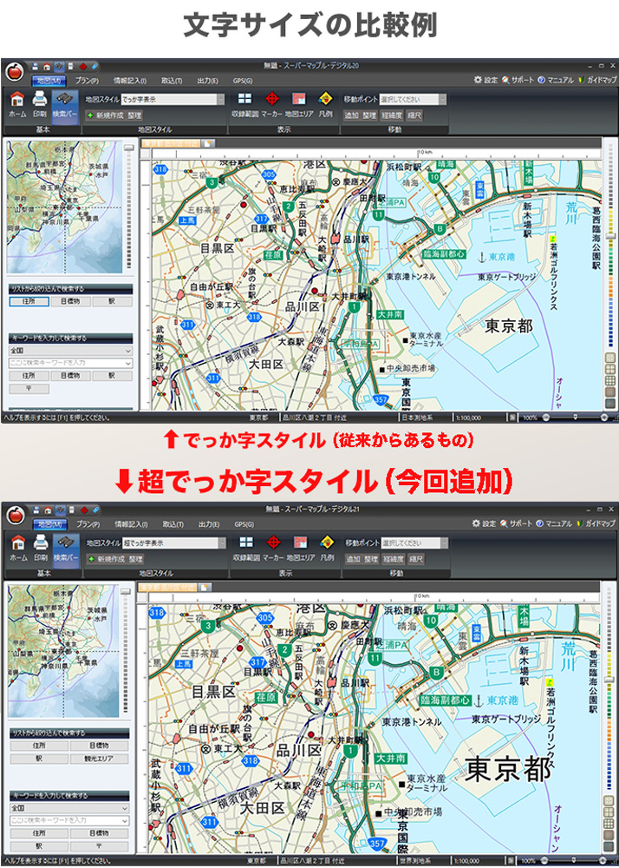Click 観光エリア in the デジタル21 search panel

[x=100, y=759]
